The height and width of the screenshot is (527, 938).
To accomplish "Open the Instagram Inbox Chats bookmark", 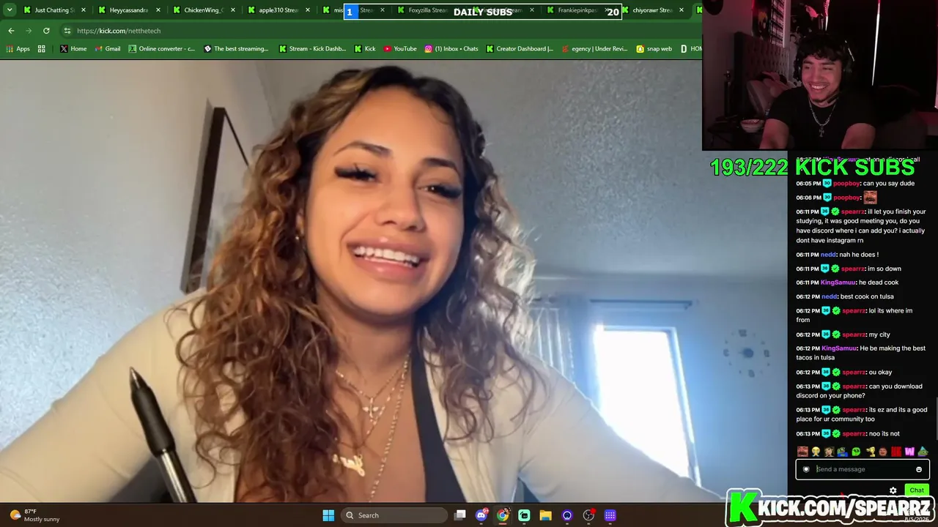I will 451,49.
